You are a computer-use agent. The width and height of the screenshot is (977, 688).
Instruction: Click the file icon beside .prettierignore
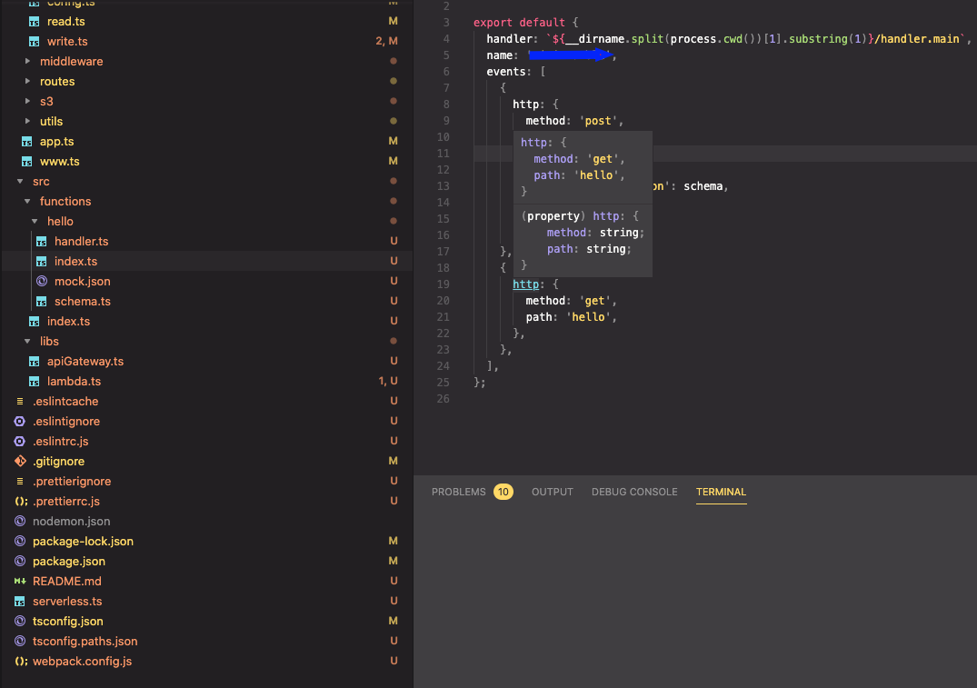click(20, 481)
